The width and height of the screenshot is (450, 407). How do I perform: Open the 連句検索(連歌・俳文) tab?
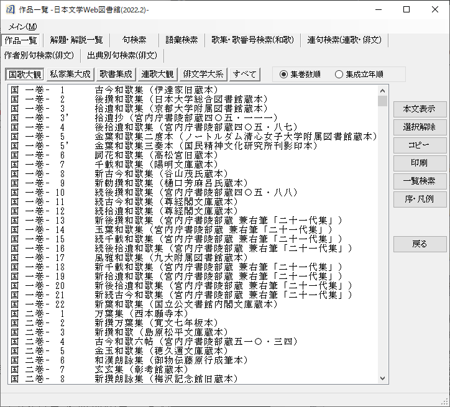(344, 40)
